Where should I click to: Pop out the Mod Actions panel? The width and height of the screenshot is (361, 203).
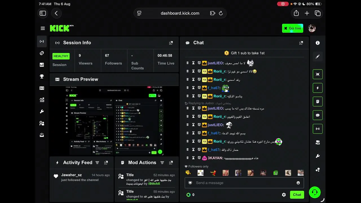click(x=171, y=163)
